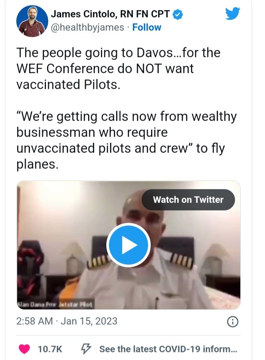The height and width of the screenshot is (360, 265).
Task: Open the @healthbyjames handle link
Action: (x=87, y=27)
